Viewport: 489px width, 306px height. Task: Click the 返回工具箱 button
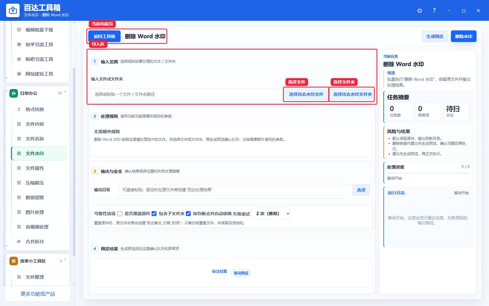coord(105,36)
